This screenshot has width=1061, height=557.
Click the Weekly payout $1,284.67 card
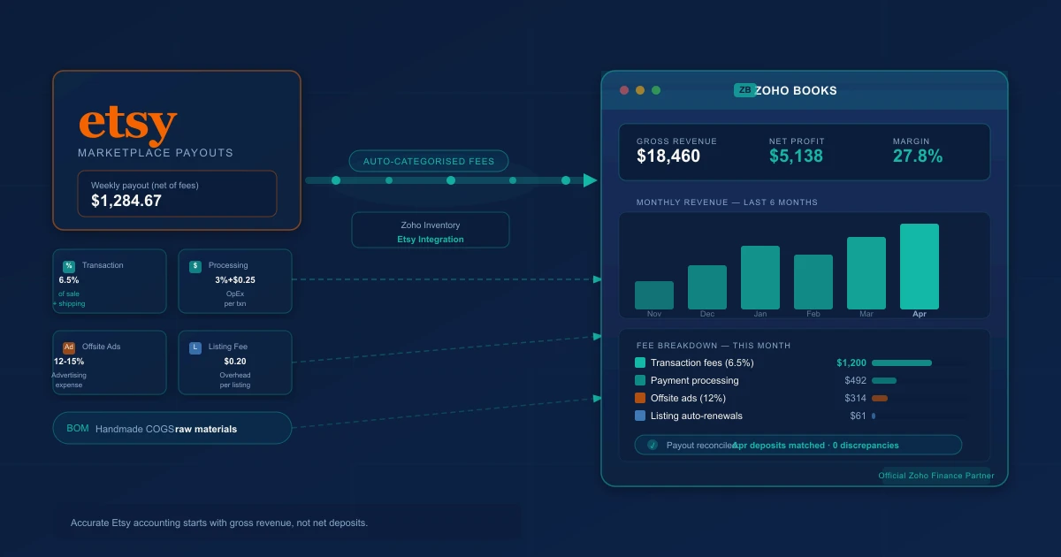[177, 194]
